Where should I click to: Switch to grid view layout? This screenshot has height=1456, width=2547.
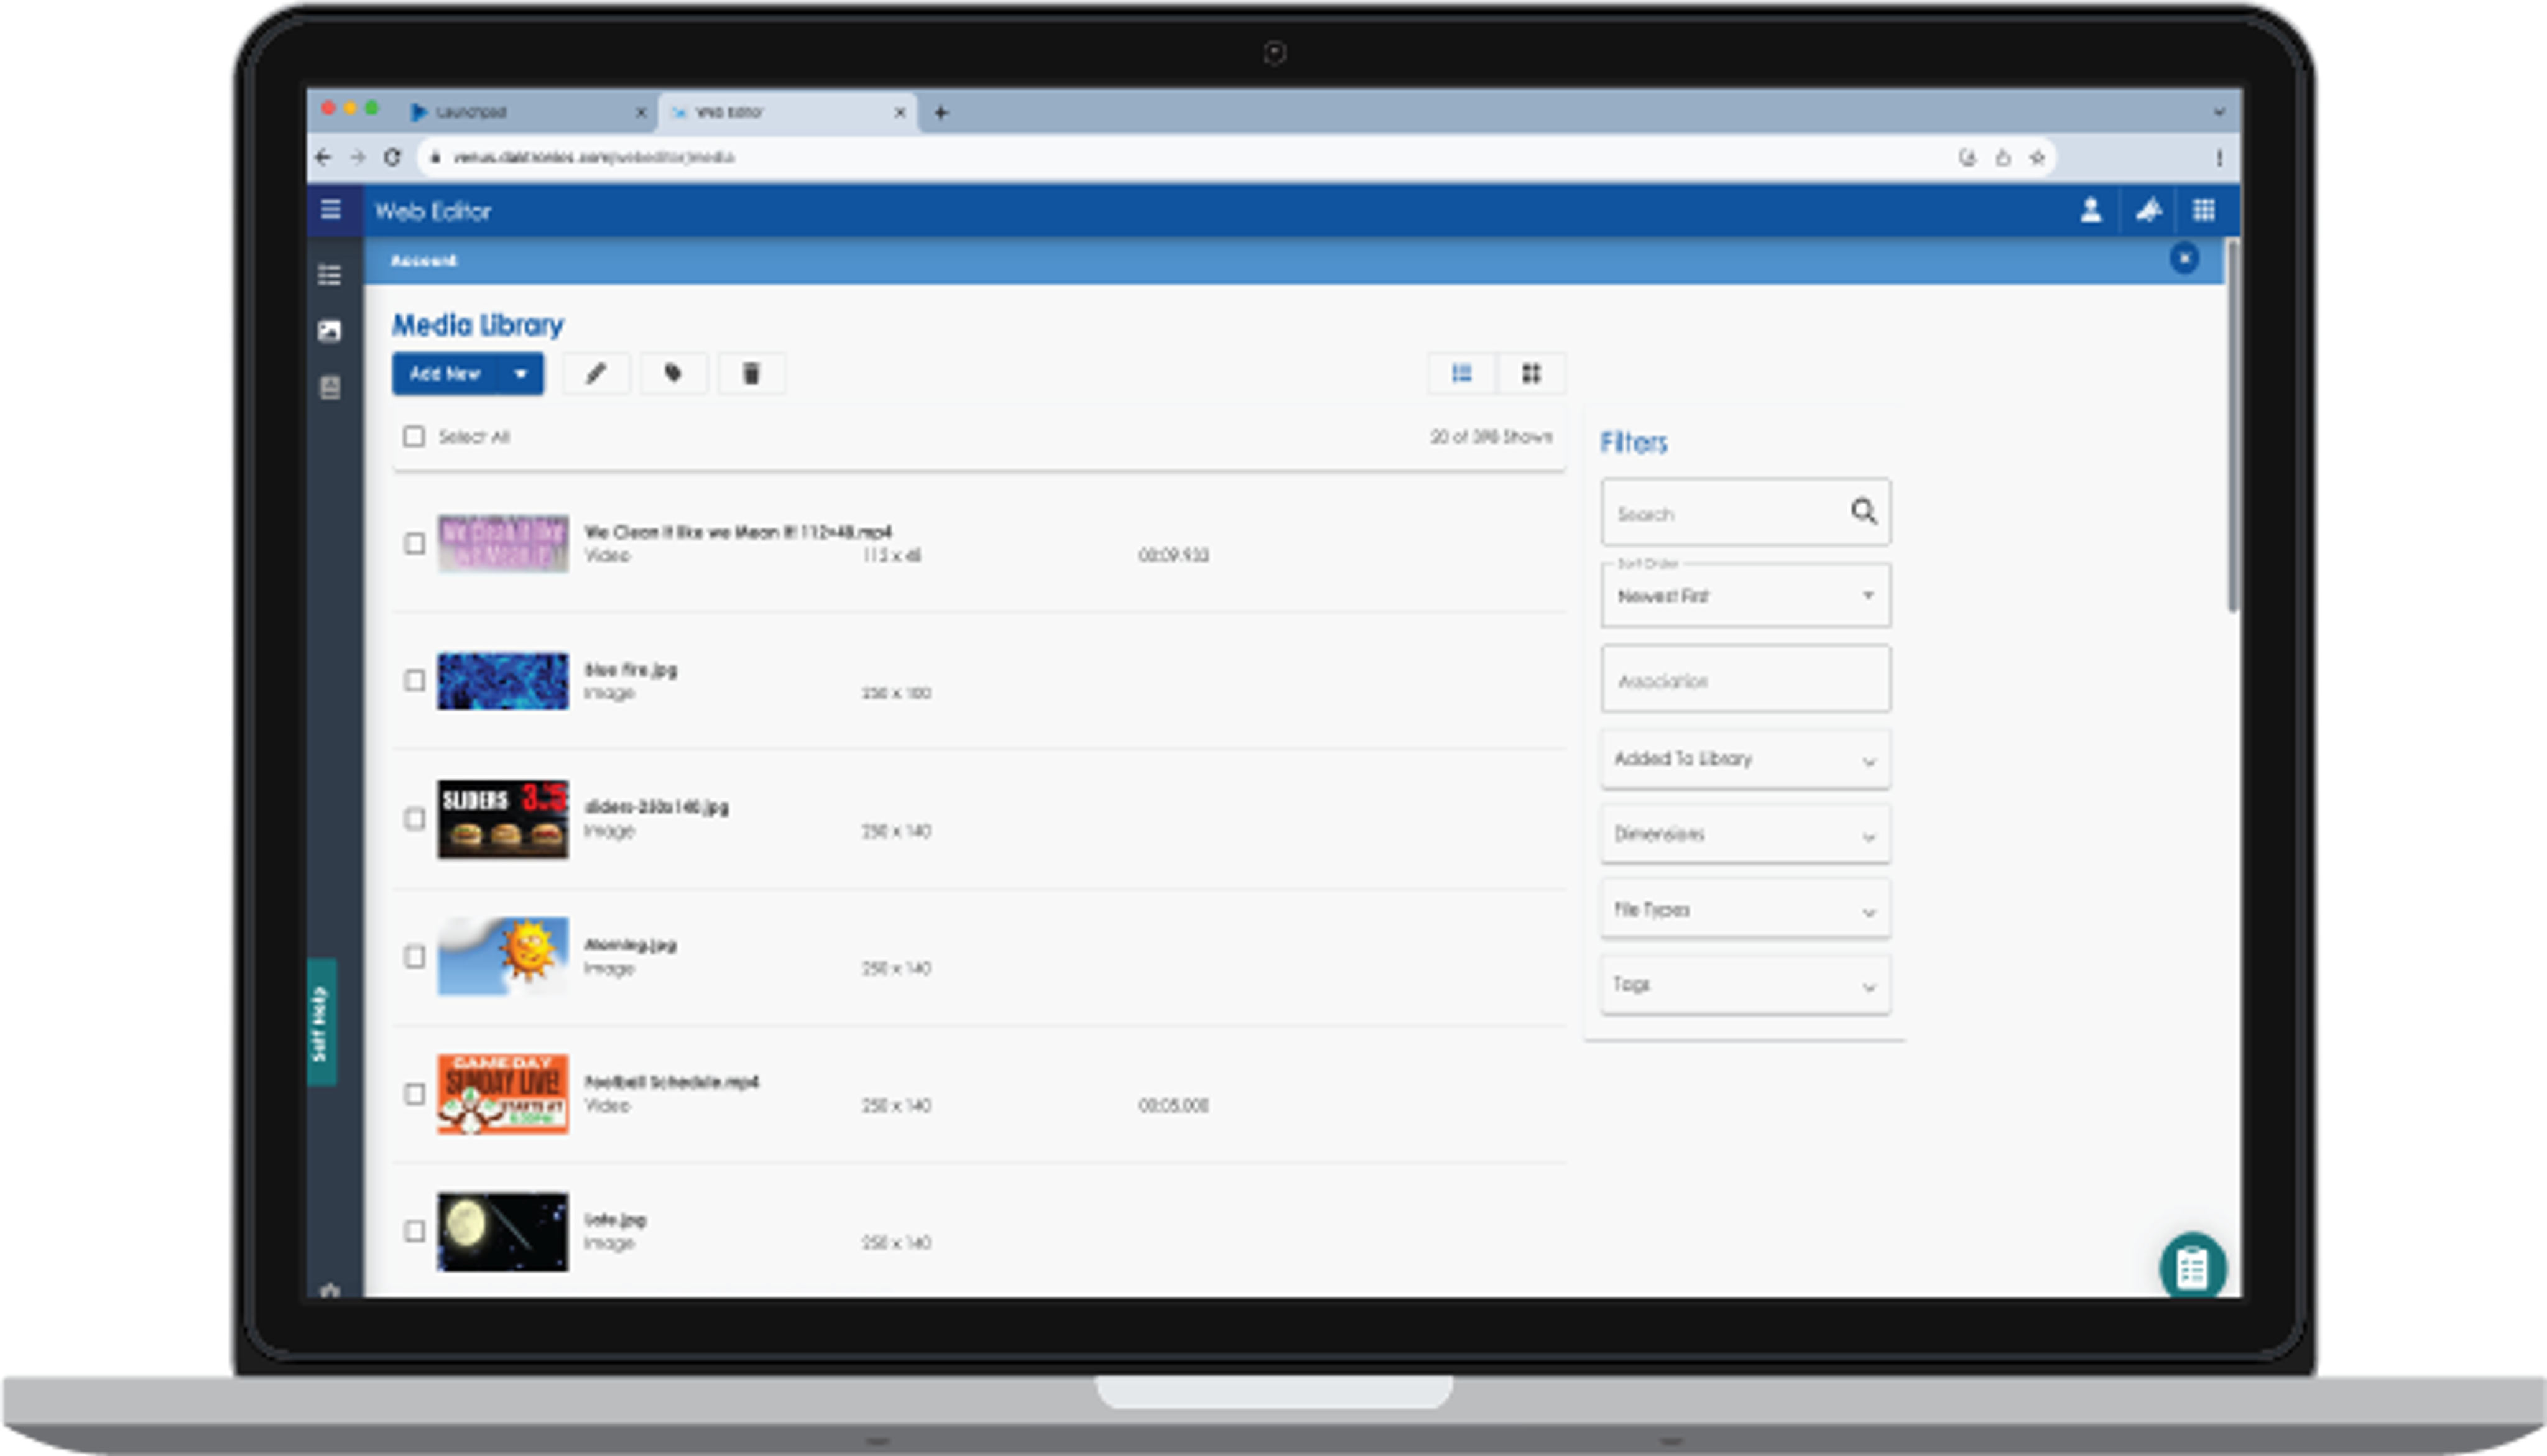1532,373
